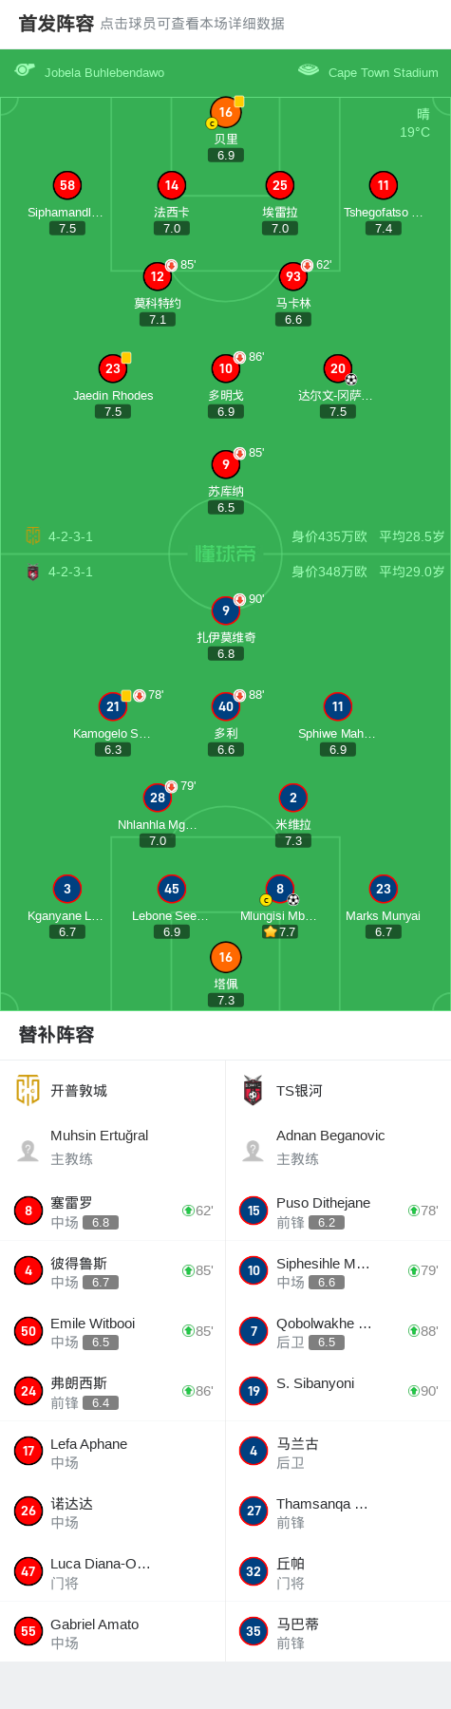This screenshot has width=451, height=1709.
Task: Open captain 8 Mlungisi Mbunjana details
Action: (280, 889)
